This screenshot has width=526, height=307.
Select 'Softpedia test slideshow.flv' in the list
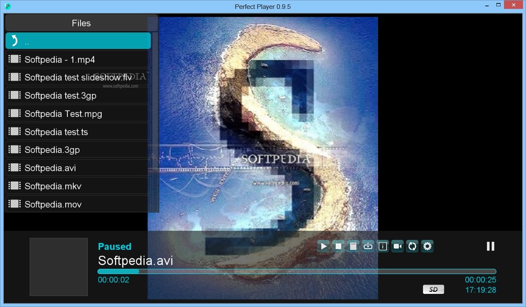tap(78, 77)
